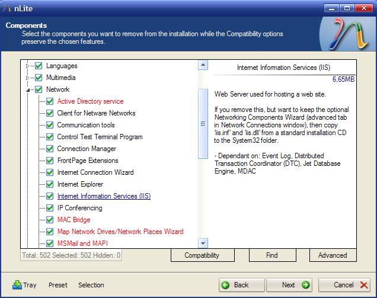
Task: Expand the Languages tree node
Action: [x=27, y=66]
